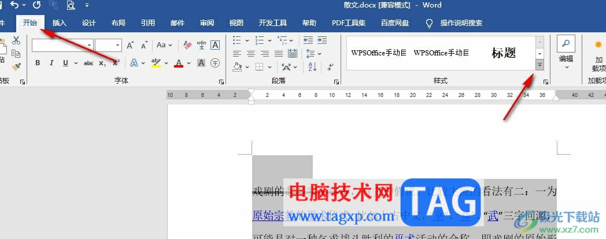Open the 插入 tab
606x239 pixels.
[x=60, y=23]
